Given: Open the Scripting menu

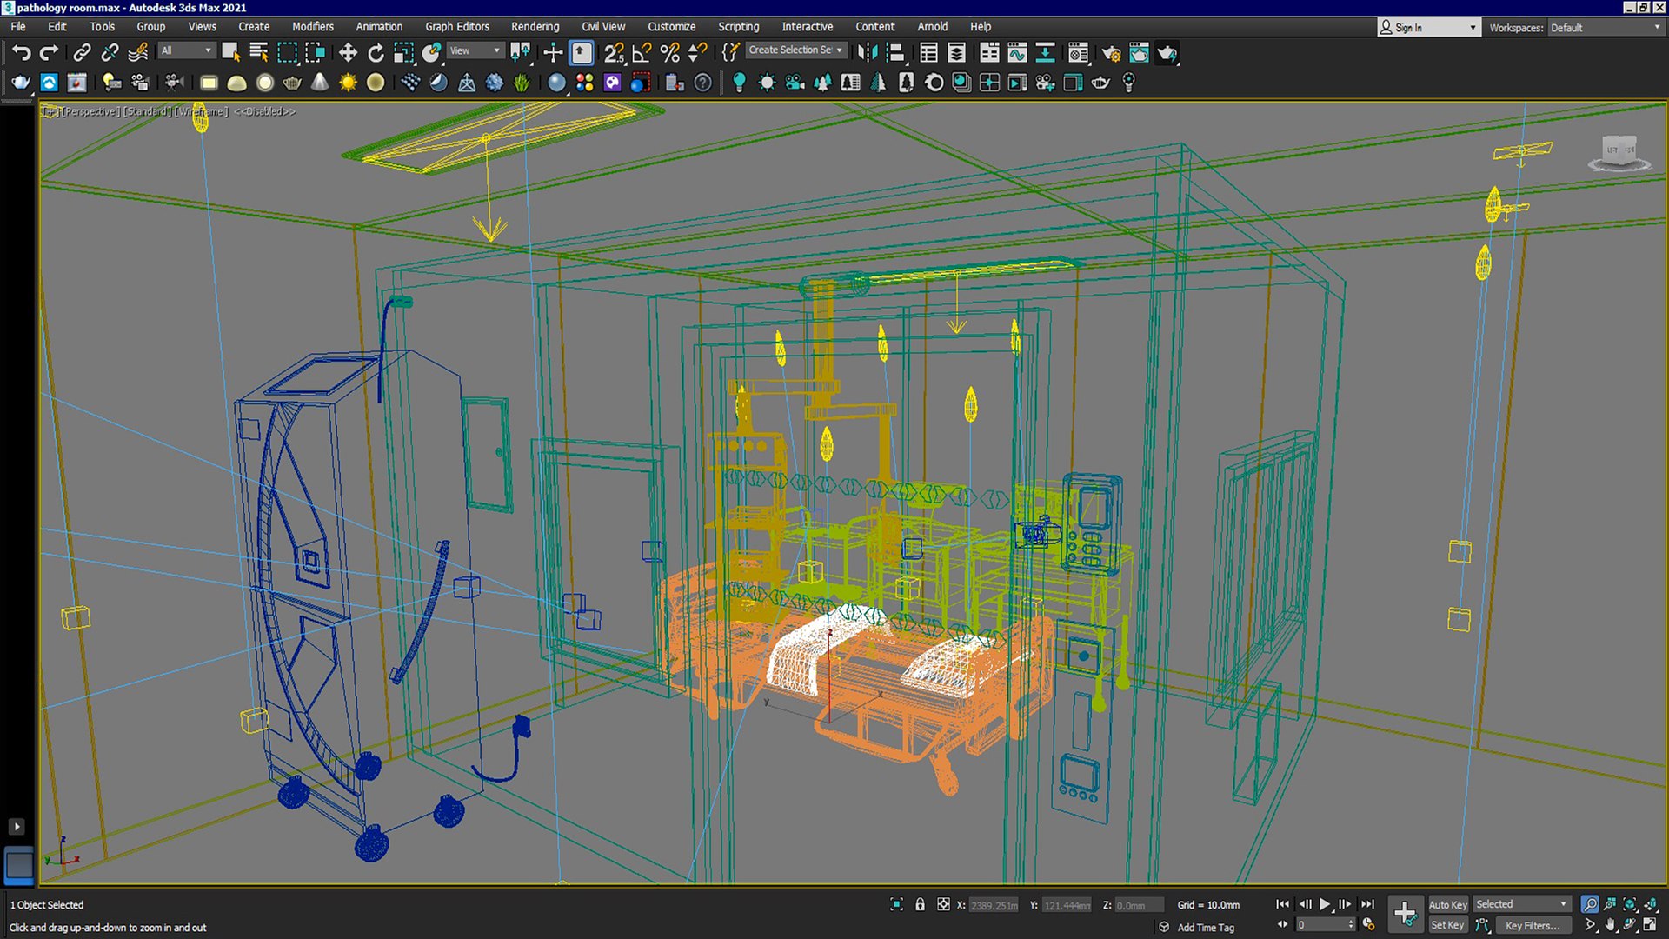Looking at the screenshot, I should click(x=738, y=27).
